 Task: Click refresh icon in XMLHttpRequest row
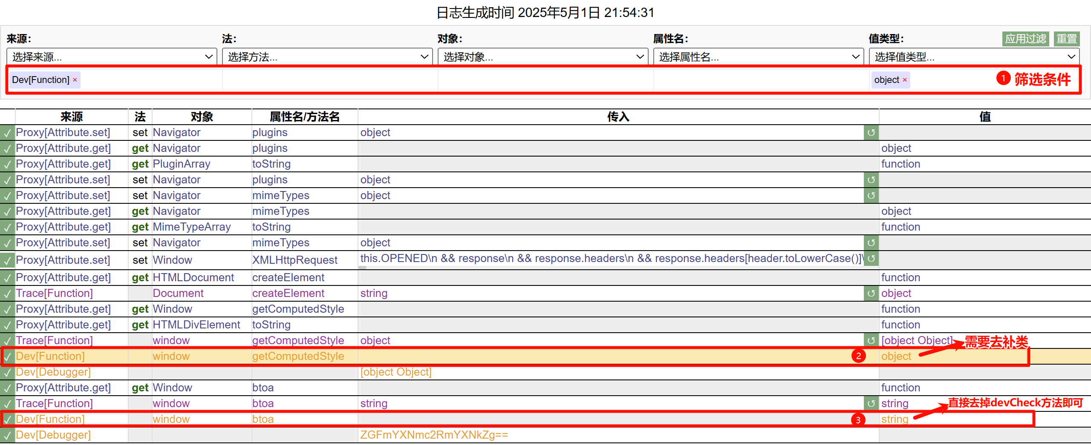click(x=871, y=258)
